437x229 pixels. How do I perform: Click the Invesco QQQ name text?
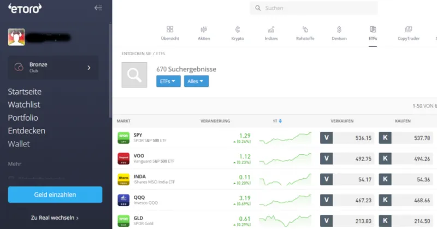click(145, 203)
